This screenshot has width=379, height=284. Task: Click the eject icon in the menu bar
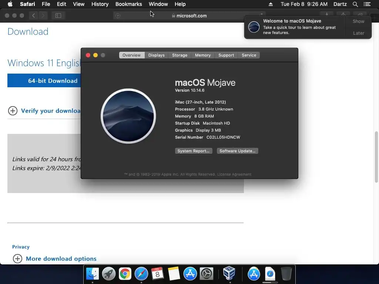pyautogui.click(x=271, y=4)
